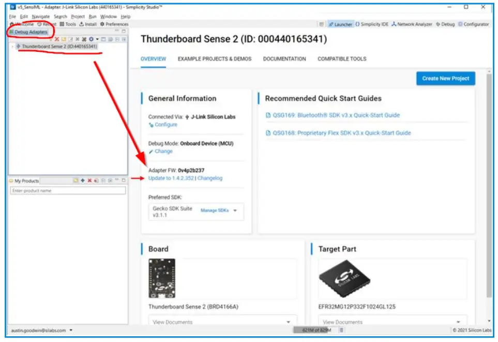Click the Enter product name field
The image size is (498, 342).
coord(68,191)
